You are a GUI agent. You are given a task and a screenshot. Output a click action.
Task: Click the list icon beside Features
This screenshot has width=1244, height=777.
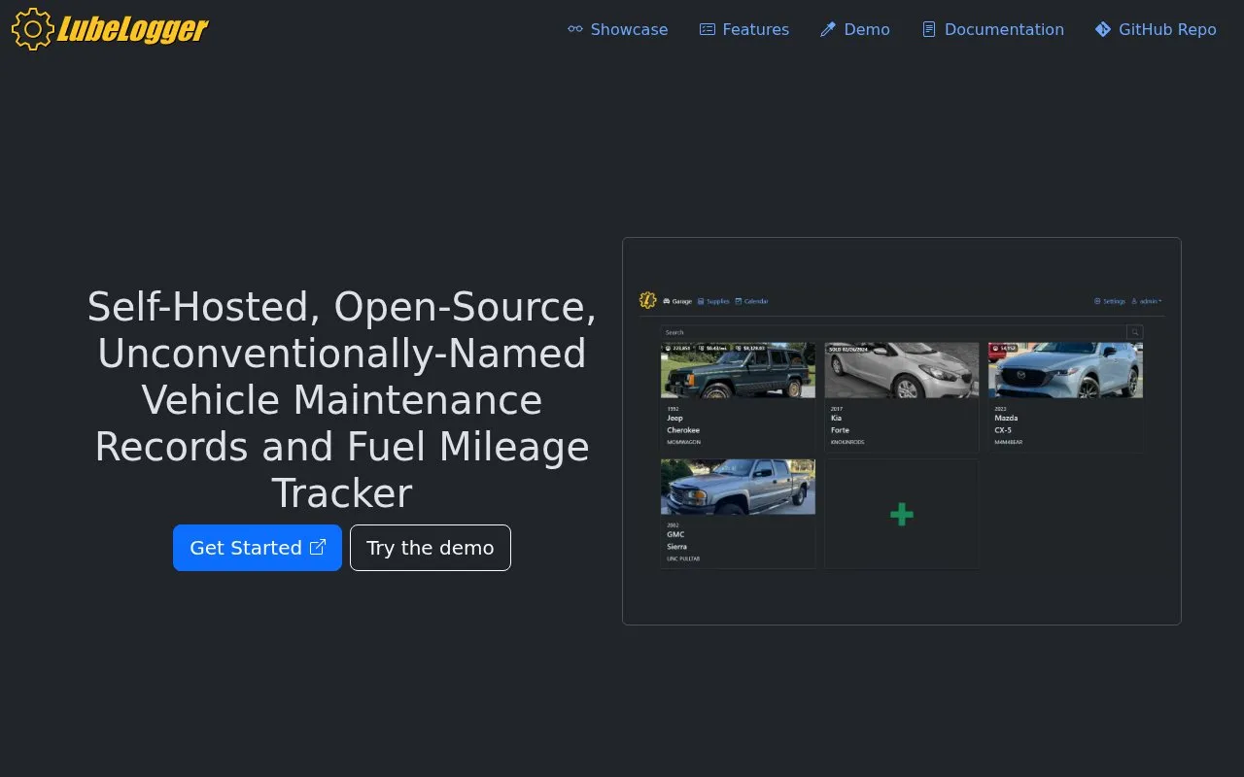point(708,29)
